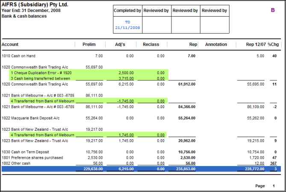The image size is (286, 192).
Task: Click the Rep 12/07 column header
Action: tap(256, 45)
